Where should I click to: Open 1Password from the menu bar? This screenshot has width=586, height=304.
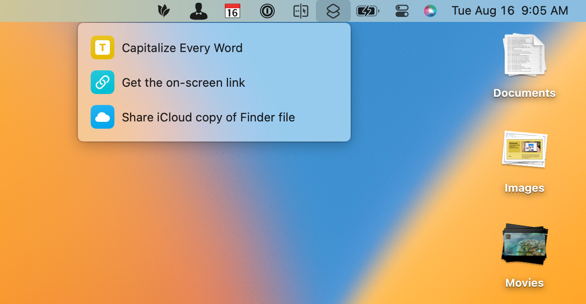[267, 11]
